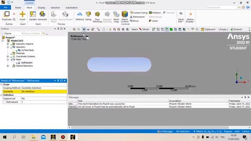The height and width of the screenshot is (141, 251).
Task: Click the pan tool icon
Action: coord(110,29)
